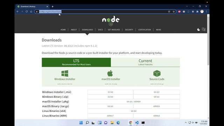Viewport: 224px width, 126px height.
Task: Open the browser home page icon
Action: point(31,12)
